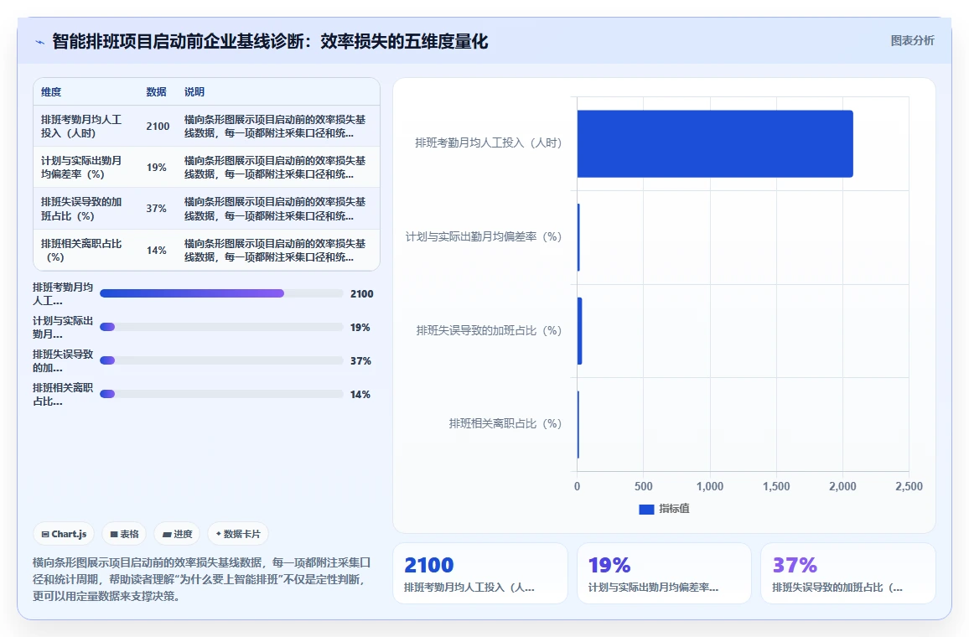The height and width of the screenshot is (637, 969).
Task: Toggle the 指标值 legend color box
Action: click(x=645, y=509)
